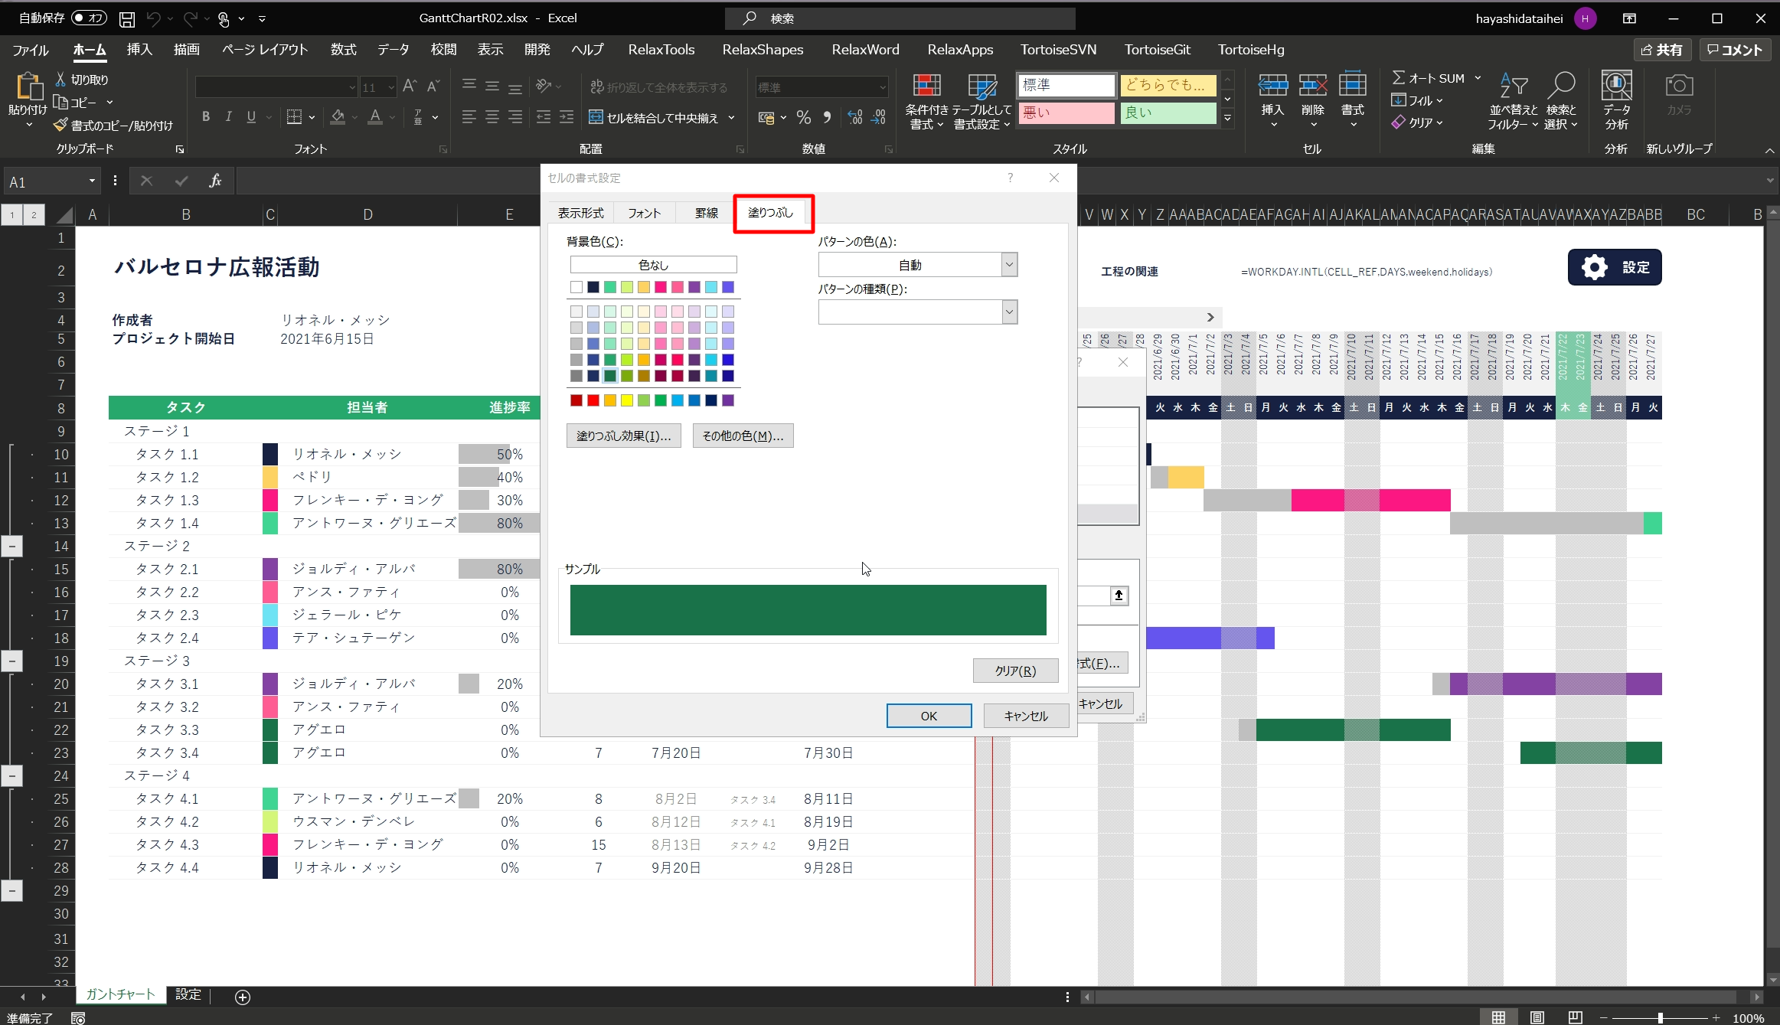The image size is (1780, 1025).
Task: Click the その他の色 button
Action: (742, 436)
